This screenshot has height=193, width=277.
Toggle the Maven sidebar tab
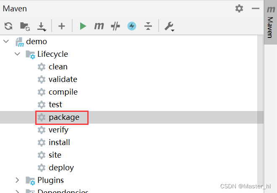pos(270,22)
